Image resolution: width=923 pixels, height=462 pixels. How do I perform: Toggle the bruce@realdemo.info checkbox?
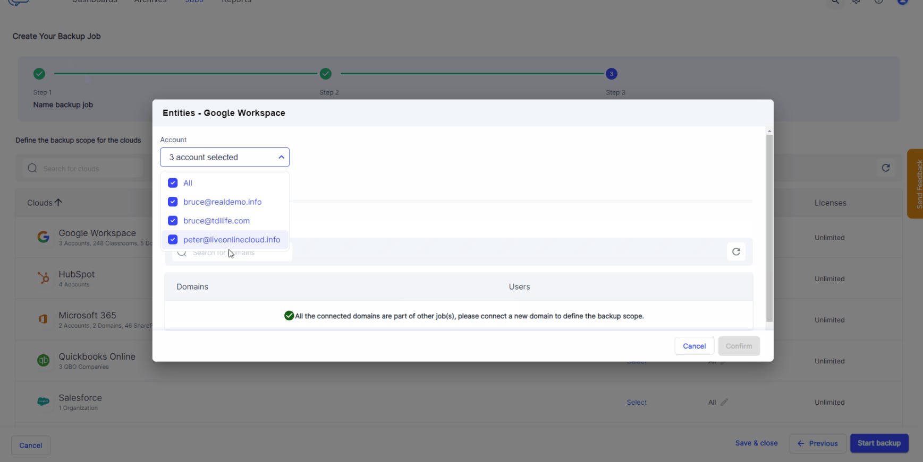(173, 202)
